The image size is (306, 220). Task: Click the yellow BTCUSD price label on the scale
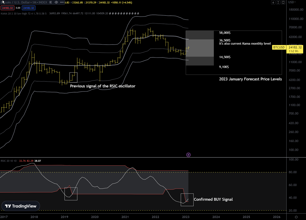pos(279,47)
